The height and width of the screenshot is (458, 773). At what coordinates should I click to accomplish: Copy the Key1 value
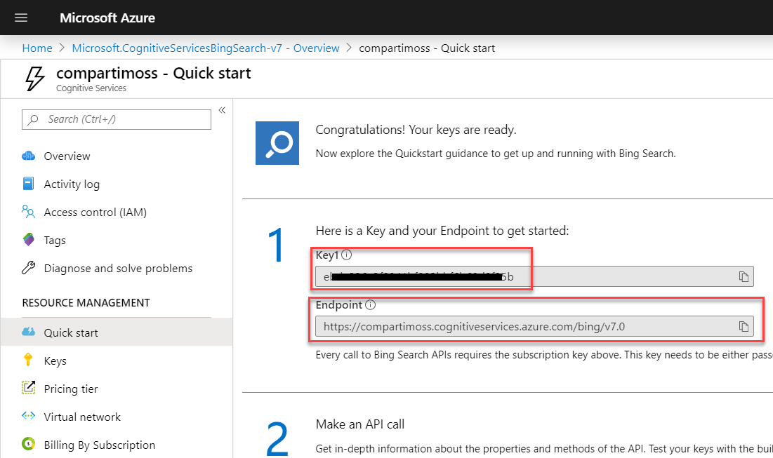coord(744,276)
